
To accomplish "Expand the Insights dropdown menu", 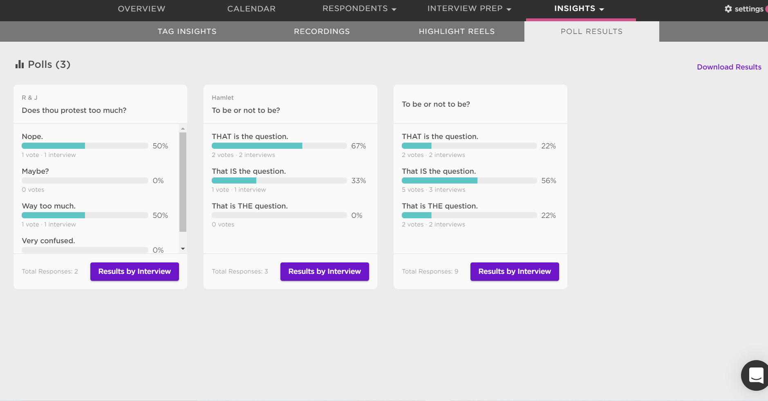I will (579, 9).
